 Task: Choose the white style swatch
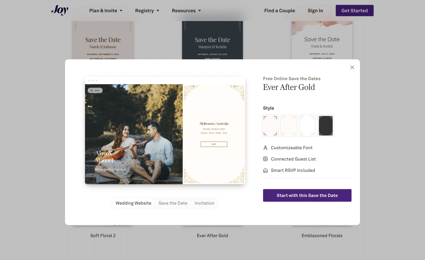tap(307, 126)
